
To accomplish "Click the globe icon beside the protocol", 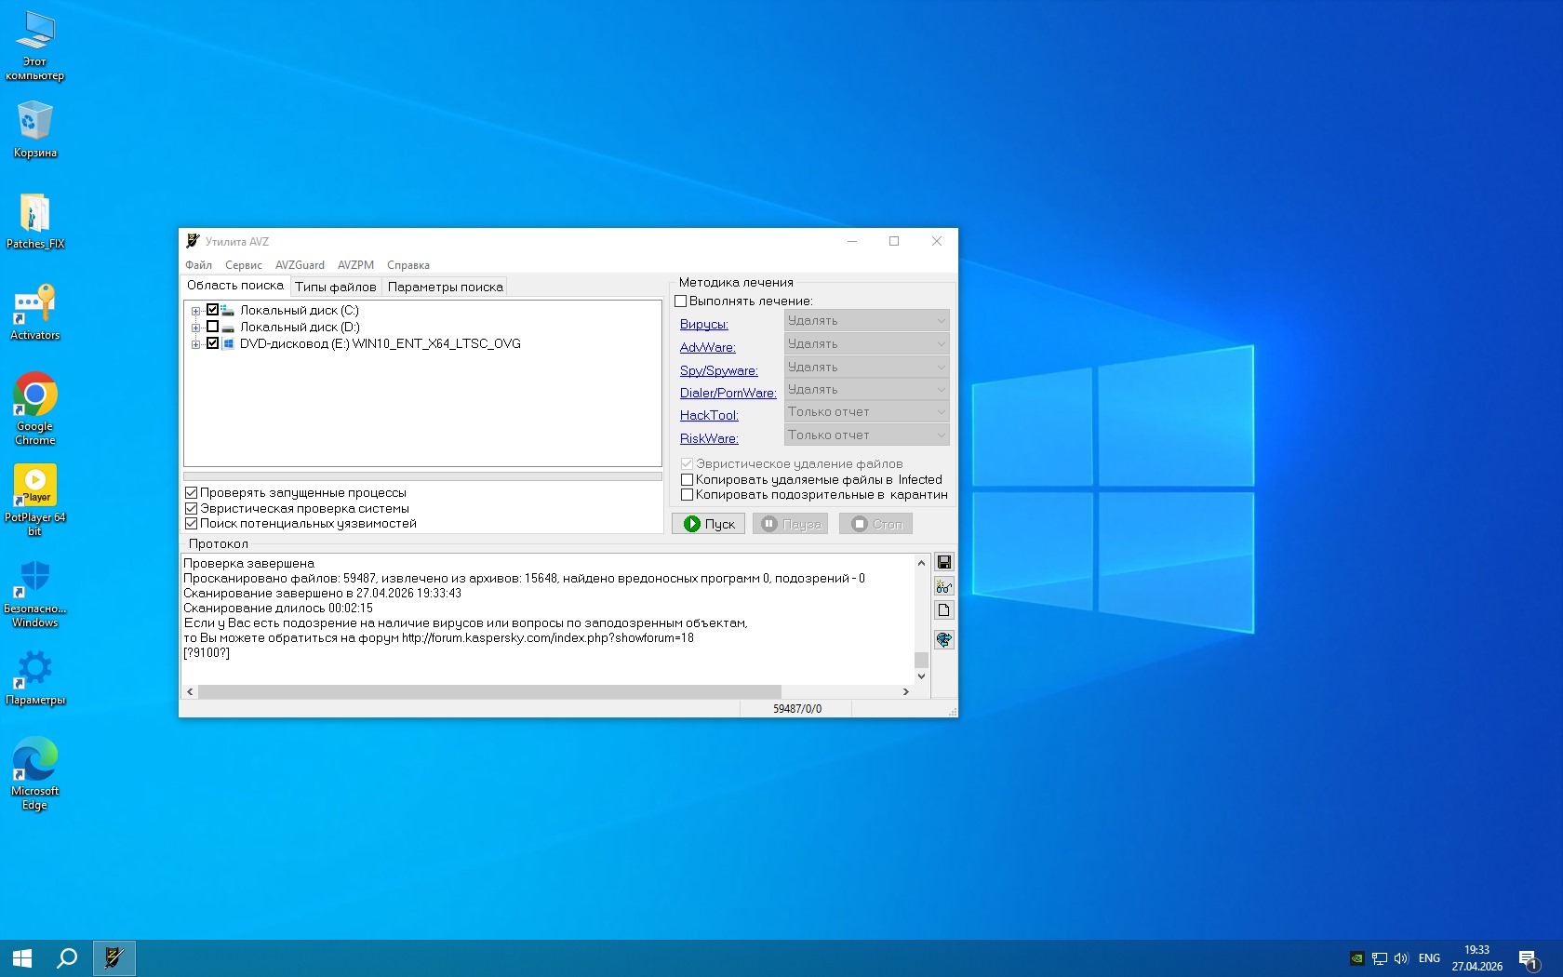I will point(943,639).
